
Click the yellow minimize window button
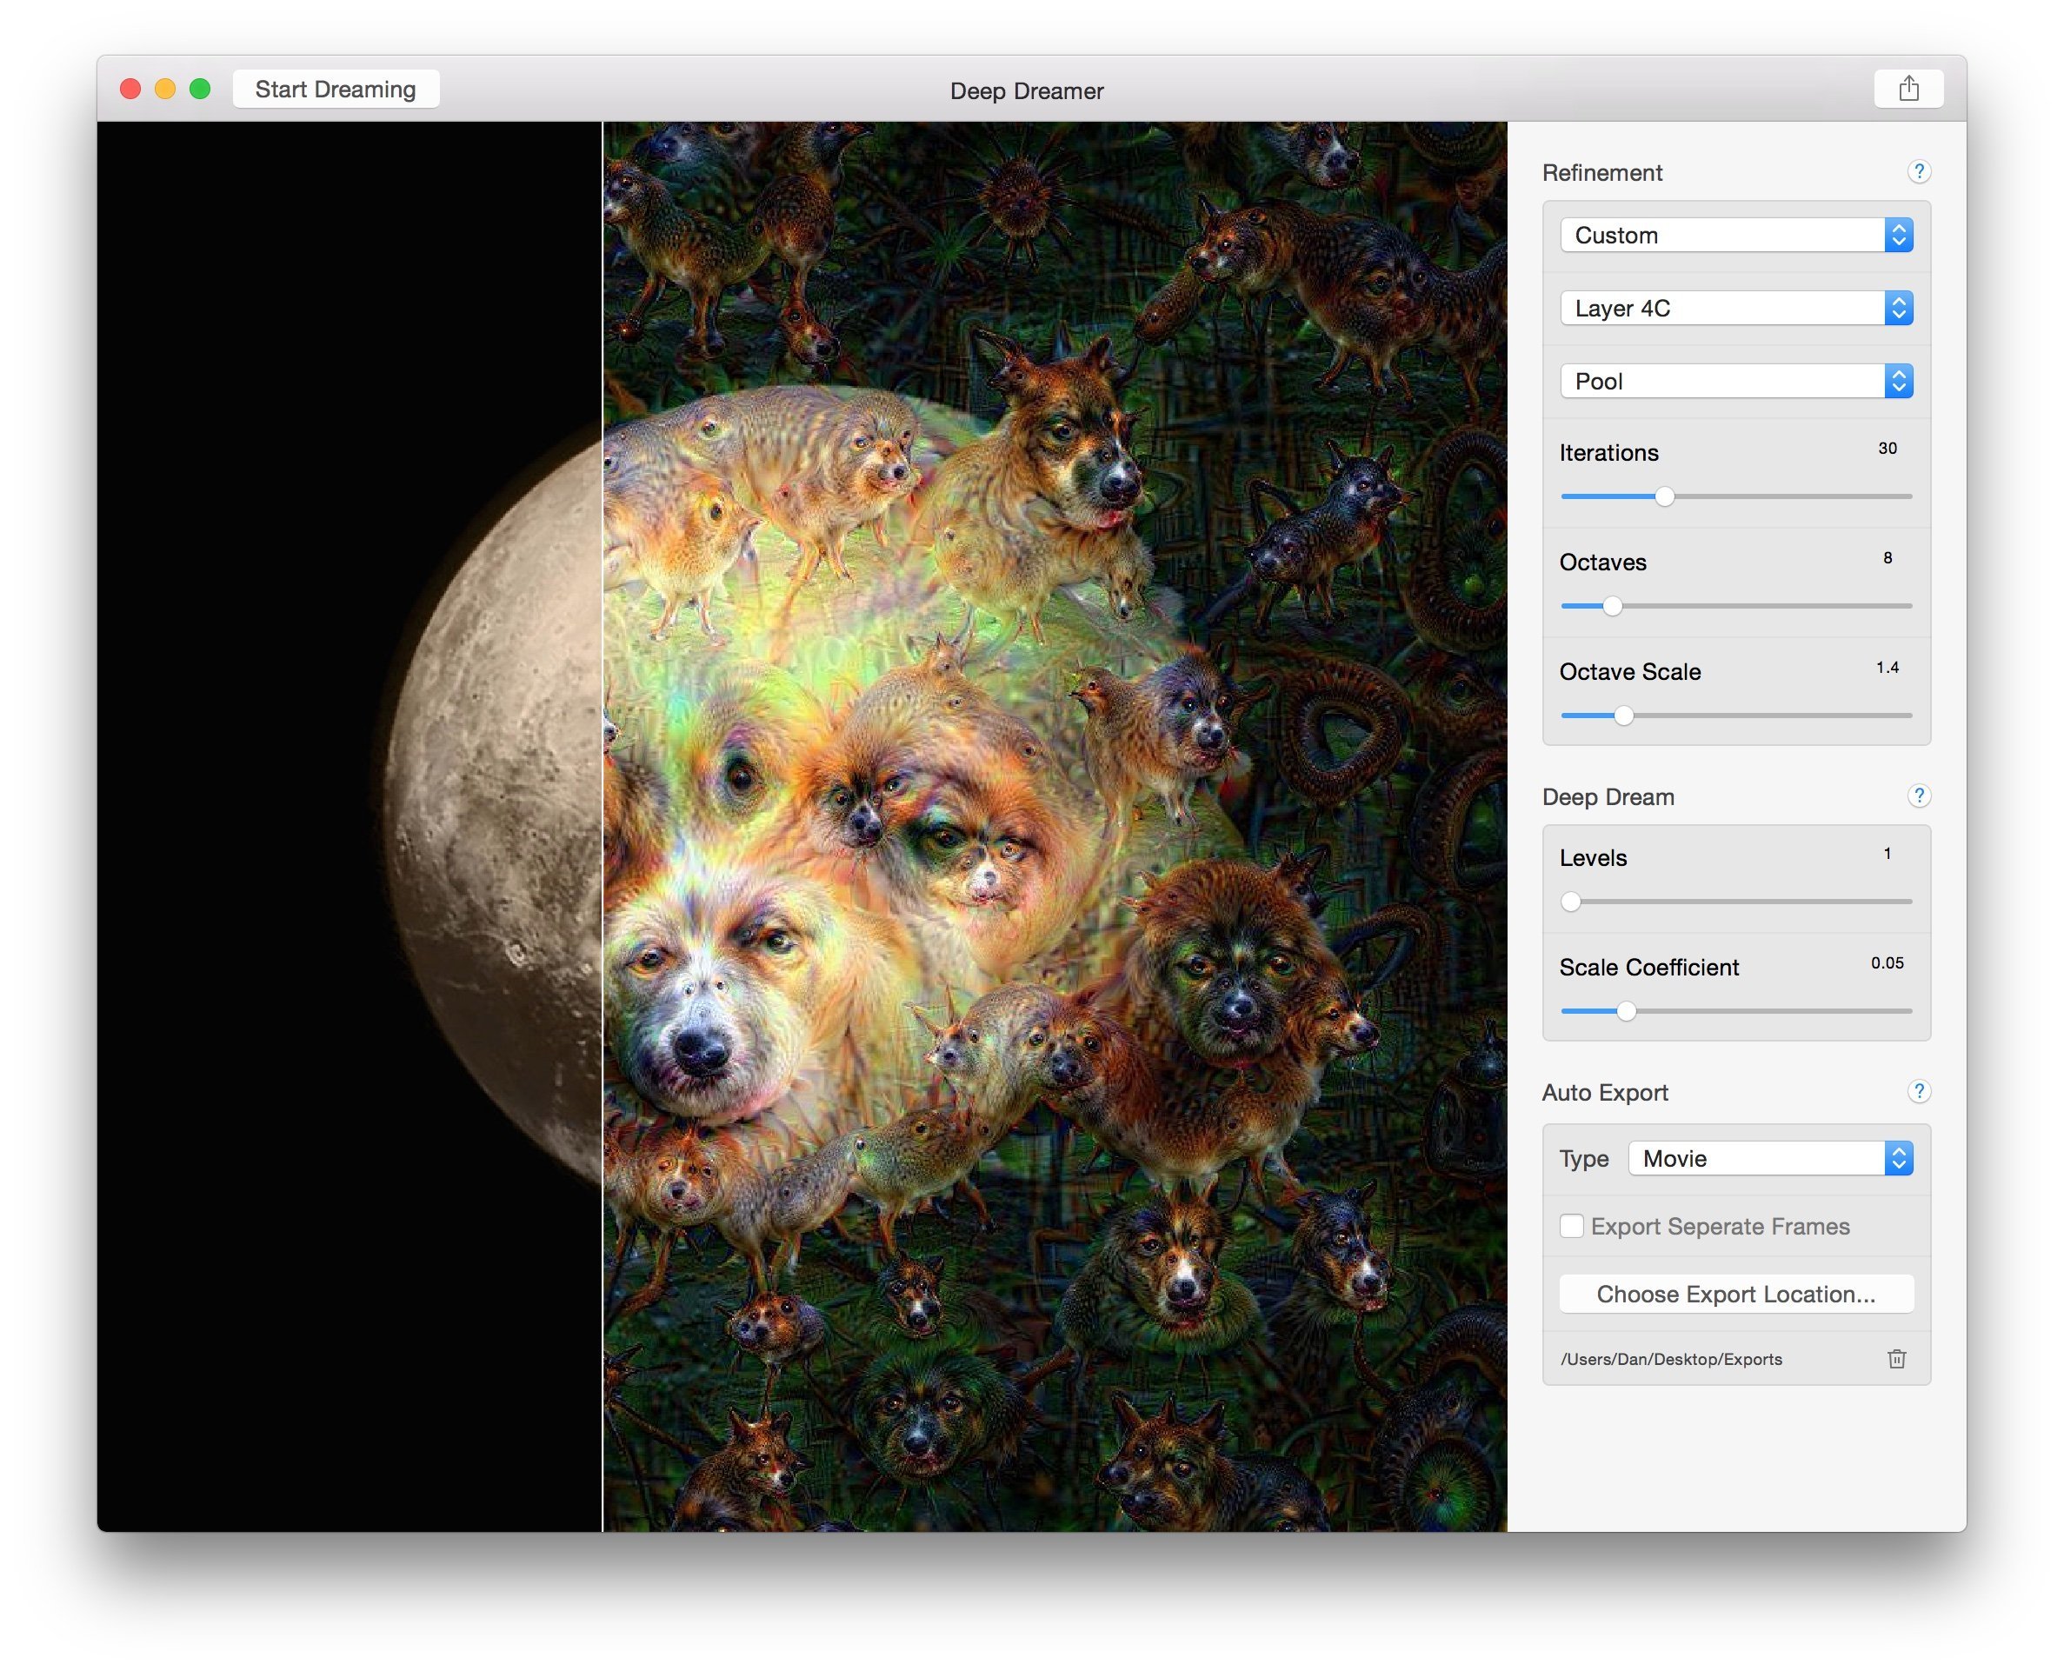point(164,90)
